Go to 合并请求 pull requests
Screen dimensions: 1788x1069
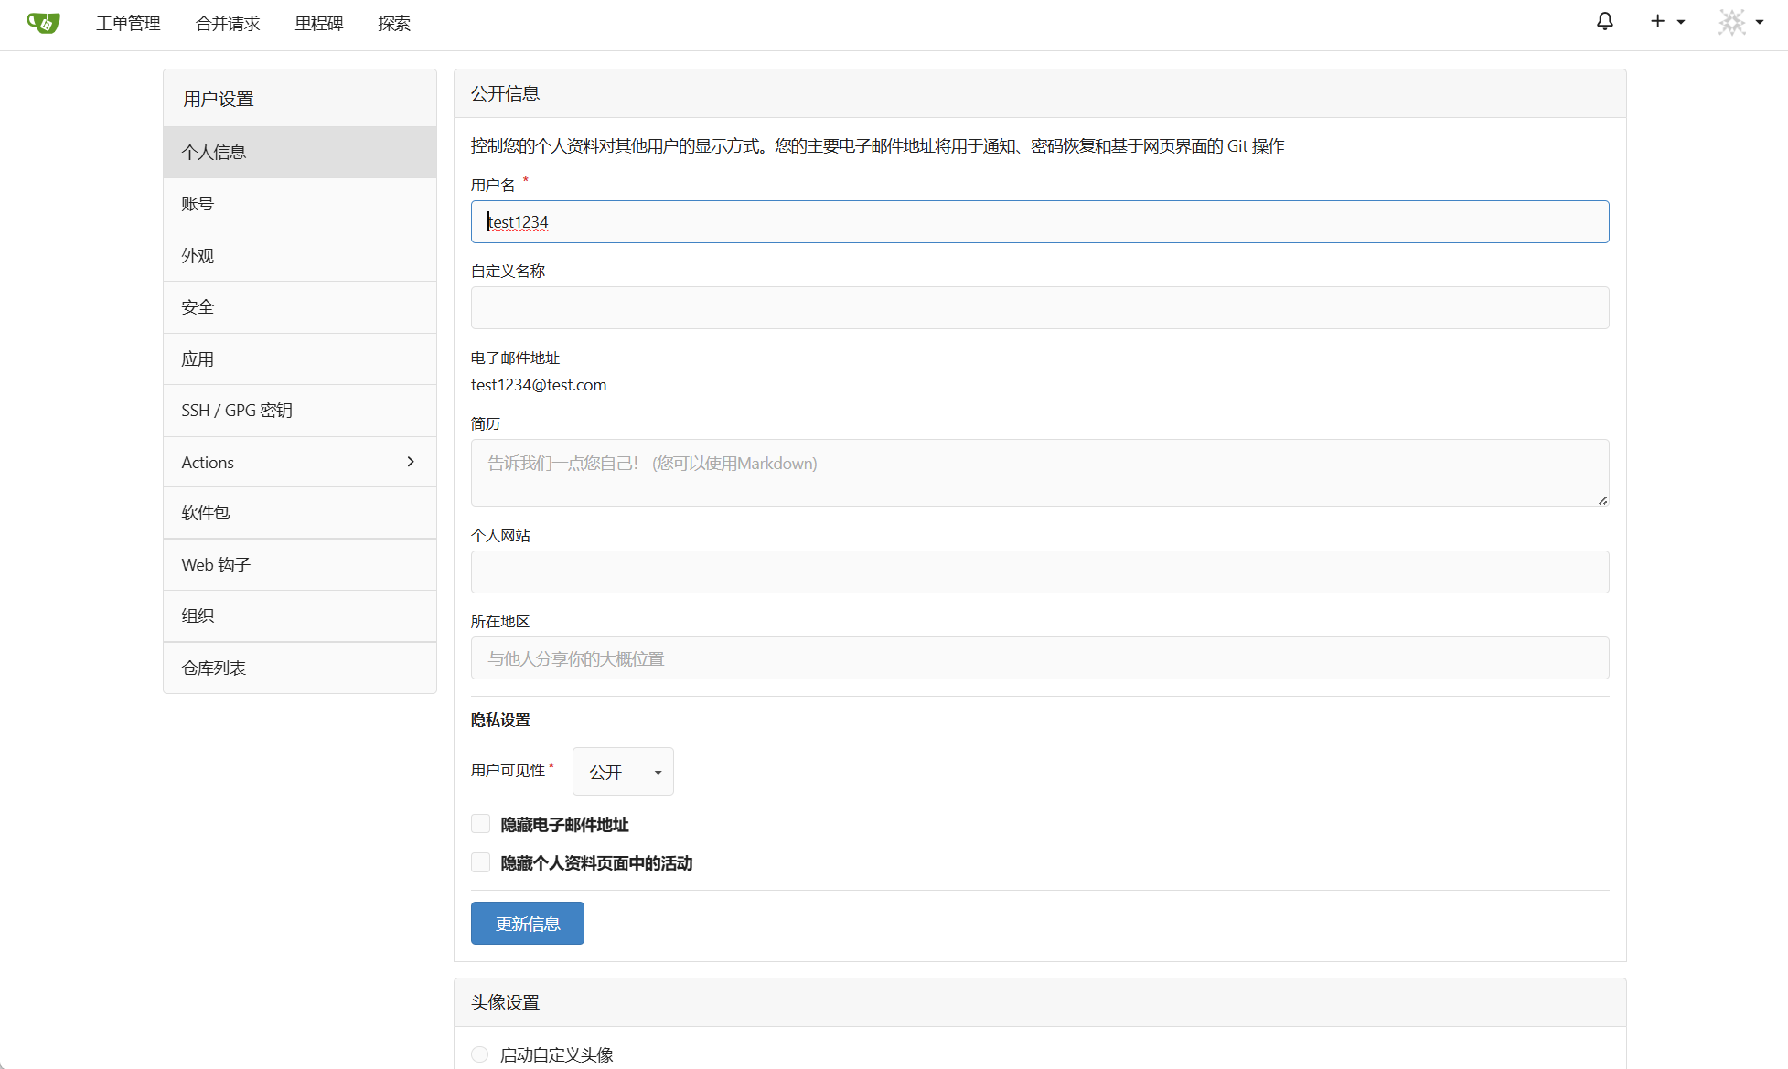tap(228, 24)
